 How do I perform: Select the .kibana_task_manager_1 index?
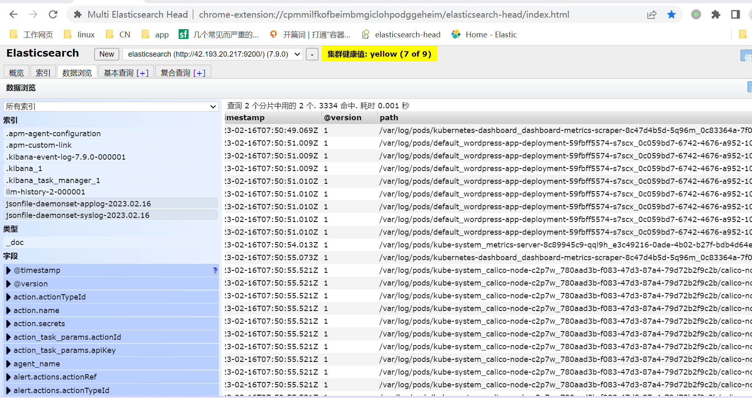(x=111, y=180)
